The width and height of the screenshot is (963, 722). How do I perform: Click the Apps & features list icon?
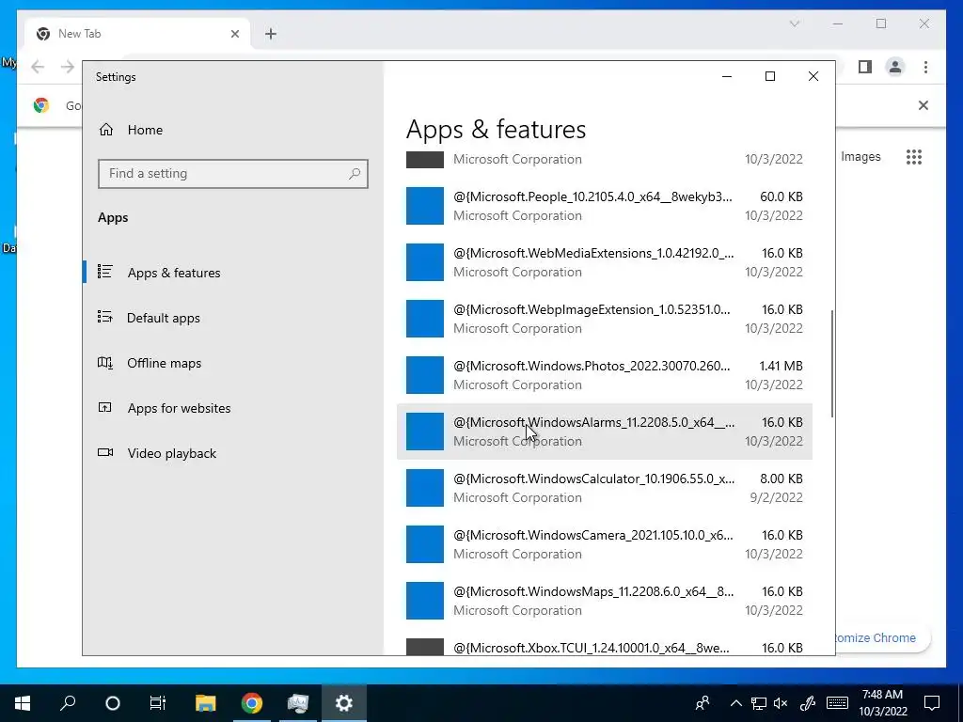click(105, 272)
